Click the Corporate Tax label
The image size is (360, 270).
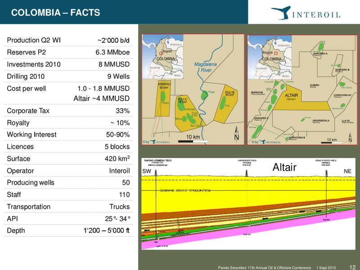(x=28, y=111)
